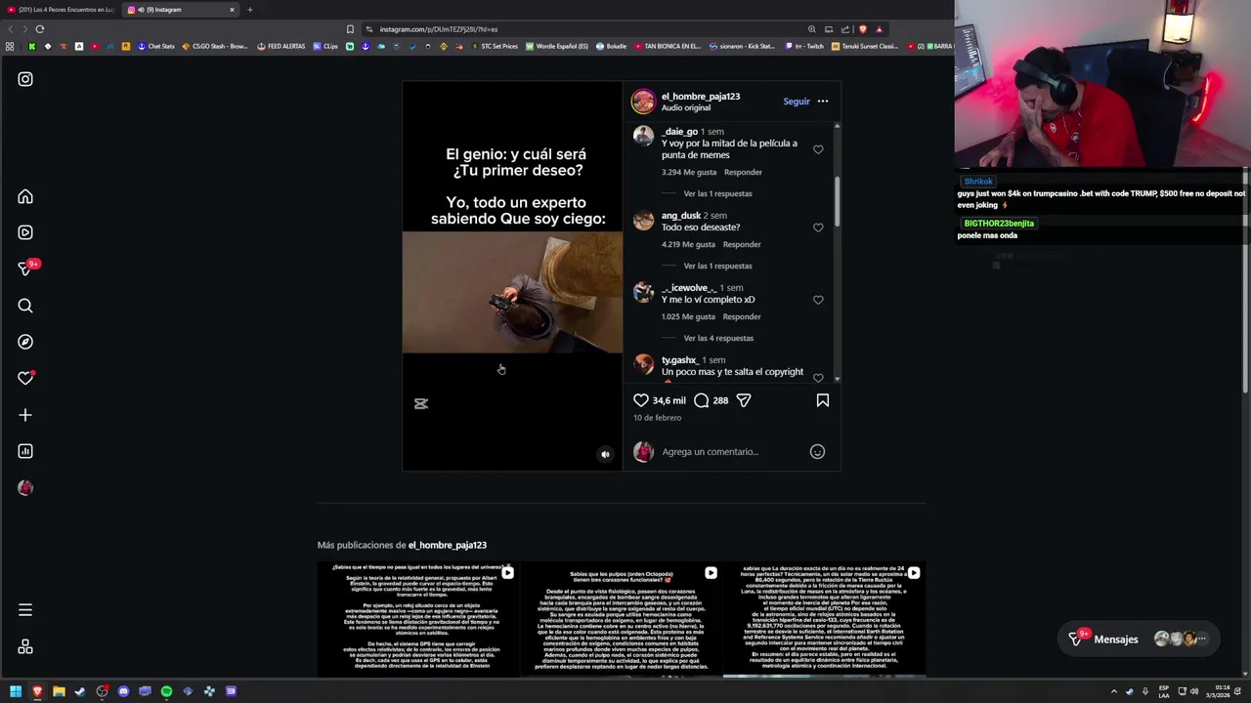The width and height of the screenshot is (1251, 703).
Task: Open the dashboard chart icon in sidebar
Action: [x=25, y=451]
